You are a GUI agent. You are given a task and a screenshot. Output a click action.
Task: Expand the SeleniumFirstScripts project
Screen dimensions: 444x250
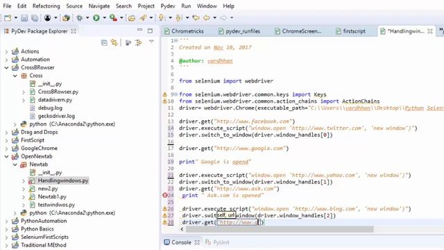point(6,237)
